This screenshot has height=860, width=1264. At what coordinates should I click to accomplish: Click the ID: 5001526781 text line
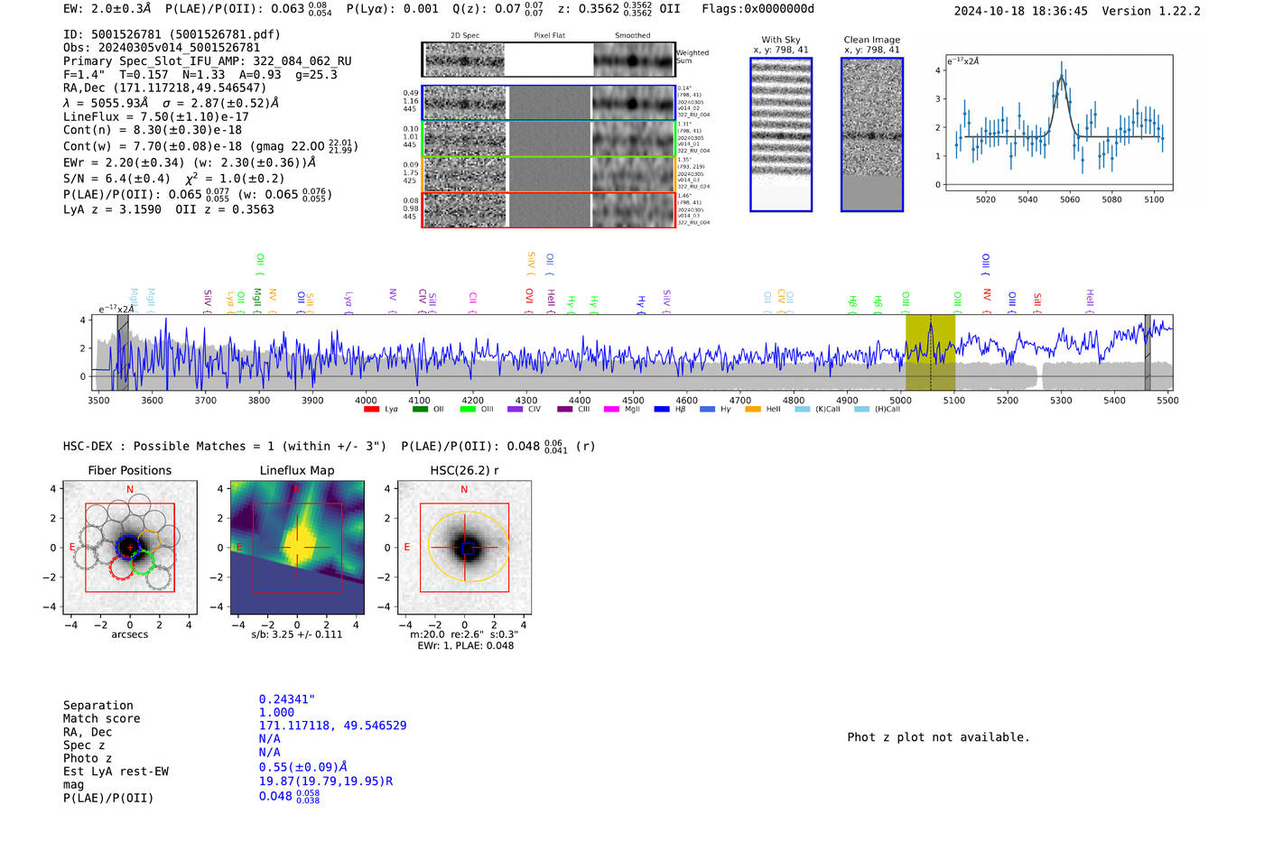tap(172, 34)
